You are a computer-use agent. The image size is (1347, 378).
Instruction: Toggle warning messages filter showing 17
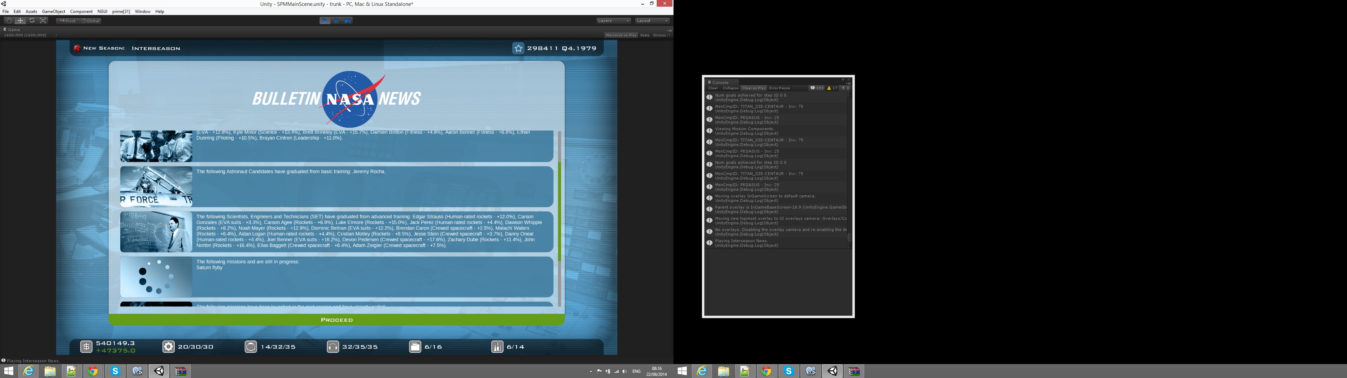click(832, 88)
